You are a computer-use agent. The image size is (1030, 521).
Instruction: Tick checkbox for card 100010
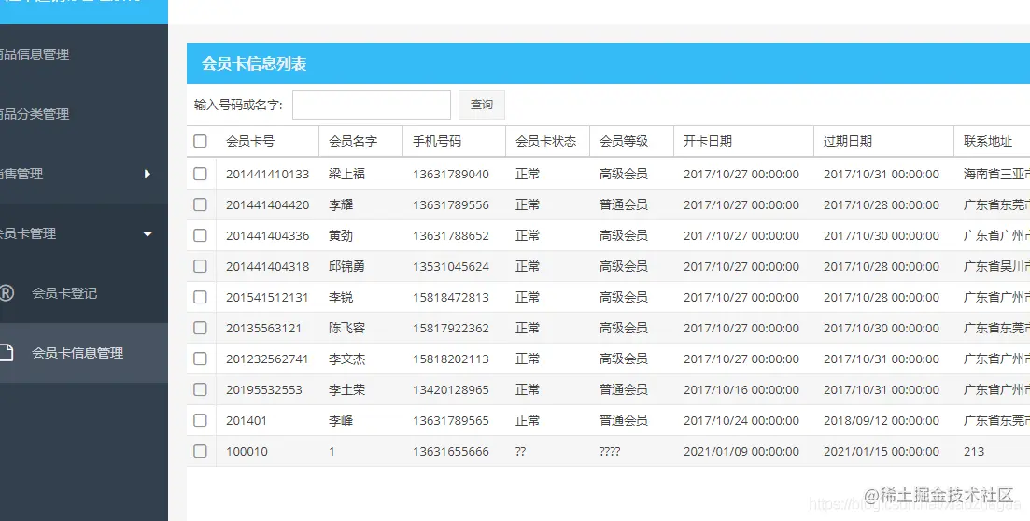pos(201,451)
